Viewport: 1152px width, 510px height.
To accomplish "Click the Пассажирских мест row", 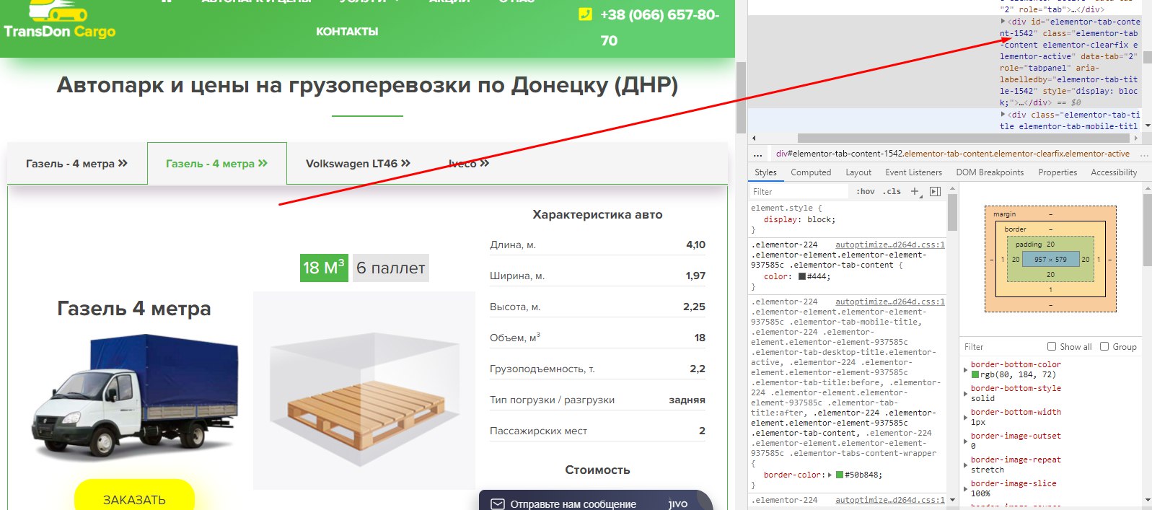I will 597,431.
